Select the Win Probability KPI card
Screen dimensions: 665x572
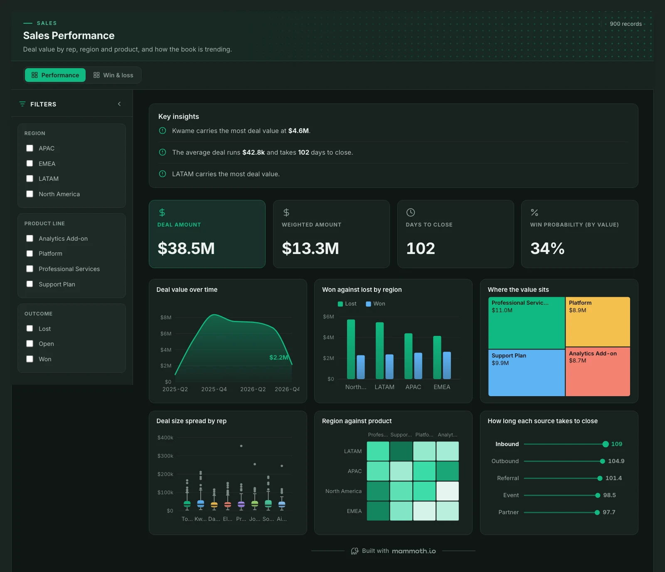point(579,234)
